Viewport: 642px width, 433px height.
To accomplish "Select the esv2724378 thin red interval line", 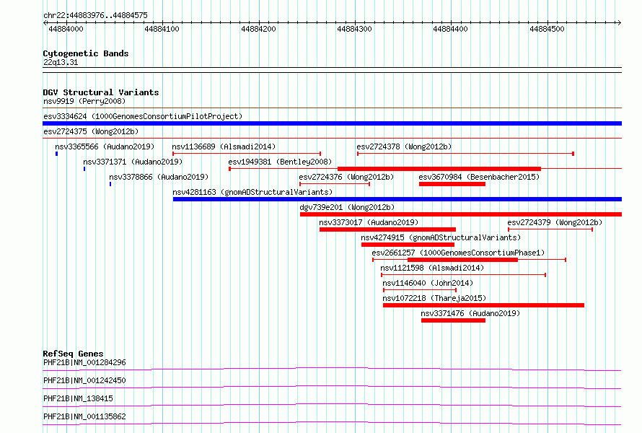I will [465, 154].
